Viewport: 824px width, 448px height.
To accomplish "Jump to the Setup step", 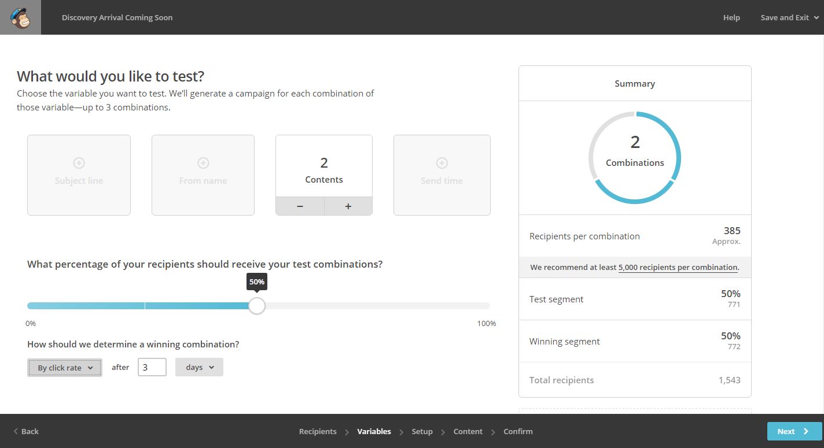I will 422,431.
